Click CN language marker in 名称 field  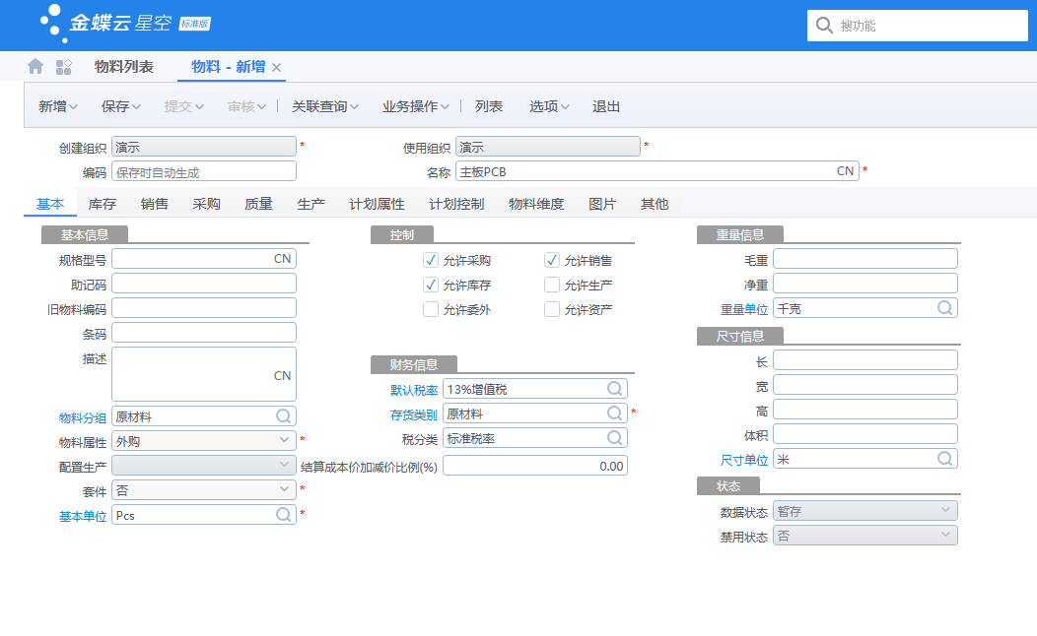click(x=845, y=171)
